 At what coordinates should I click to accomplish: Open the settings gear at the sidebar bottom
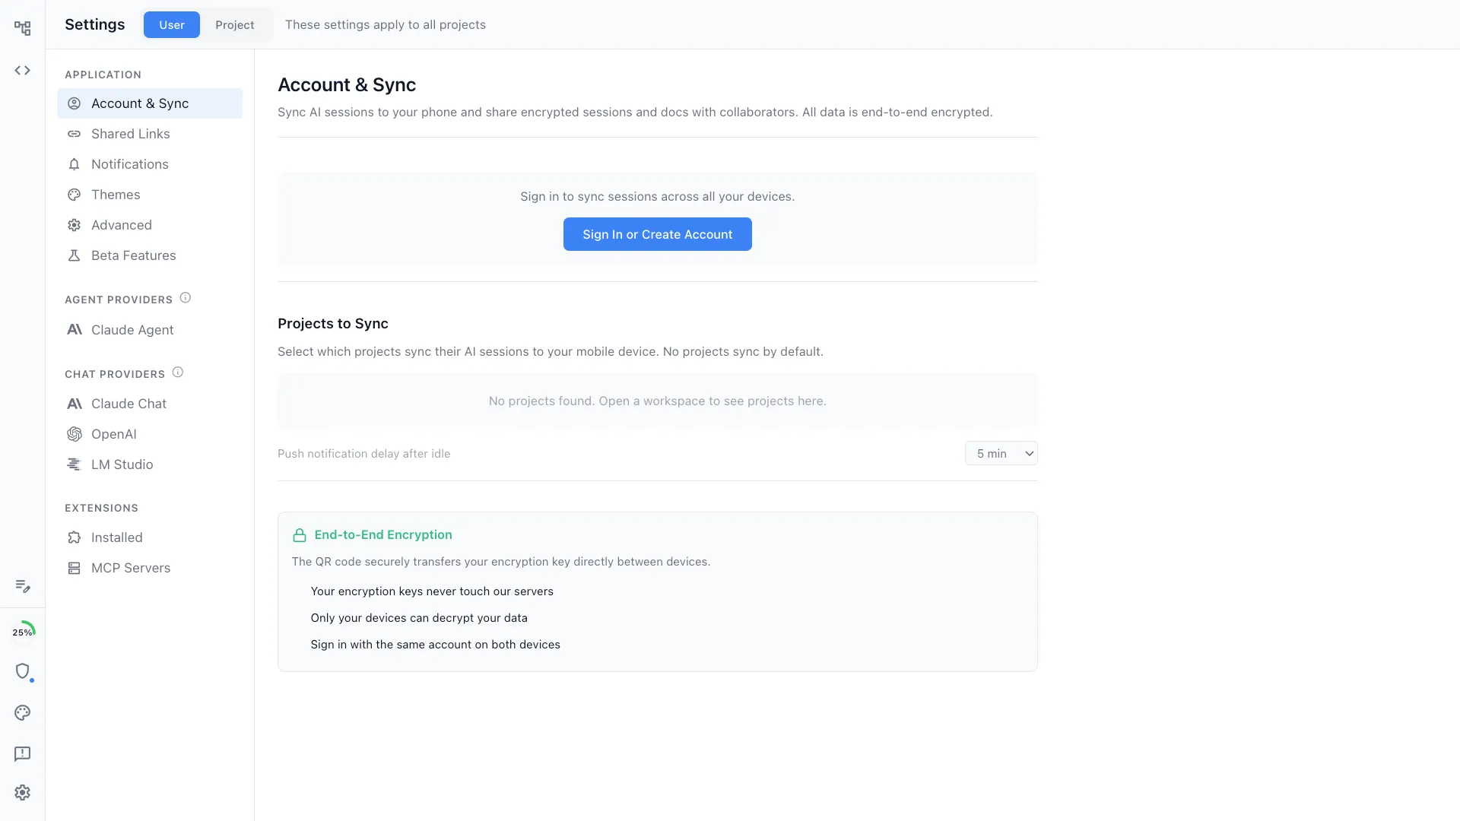(x=22, y=792)
